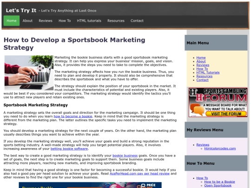Open AcePerHead.com pay per head review link
251x188 pixels.
pos(139,174)
